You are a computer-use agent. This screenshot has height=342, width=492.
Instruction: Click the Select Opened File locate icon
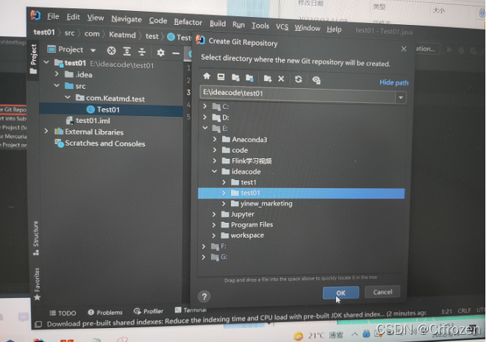click(111, 51)
